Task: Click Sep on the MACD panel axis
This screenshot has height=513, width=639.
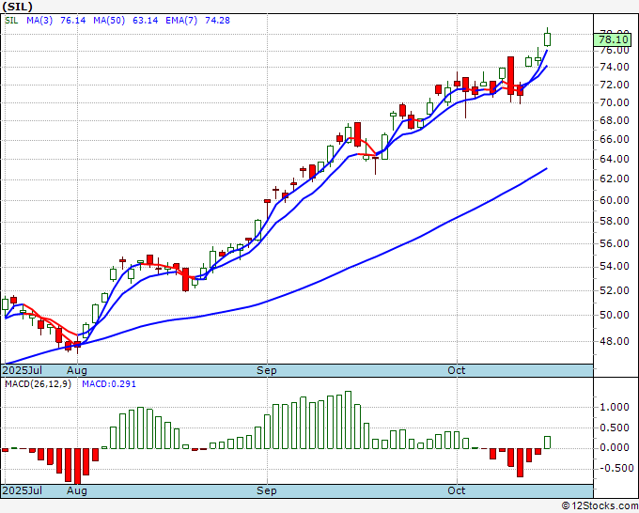Action: click(x=267, y=490)
